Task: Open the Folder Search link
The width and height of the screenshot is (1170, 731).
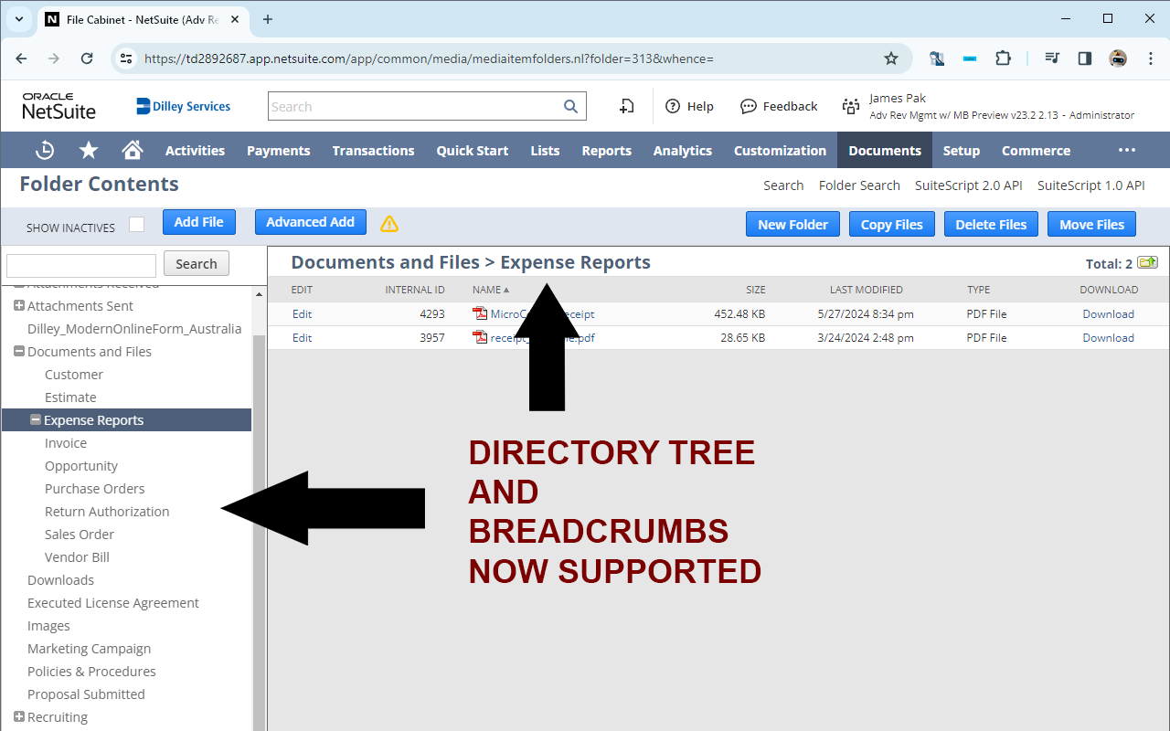Action: pos(859,185)
